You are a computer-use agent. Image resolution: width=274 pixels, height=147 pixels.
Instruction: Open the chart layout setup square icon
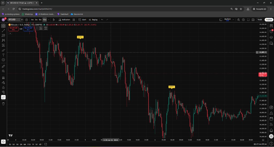click(221, 20)
